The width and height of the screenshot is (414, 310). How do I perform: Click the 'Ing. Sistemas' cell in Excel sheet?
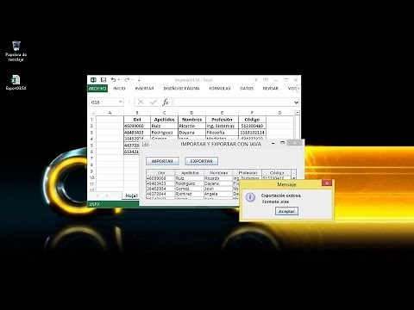pos(222,126)
